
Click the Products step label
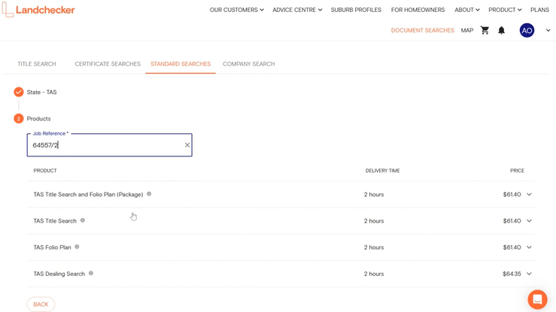pyautogui.click(x=38, y=119)
